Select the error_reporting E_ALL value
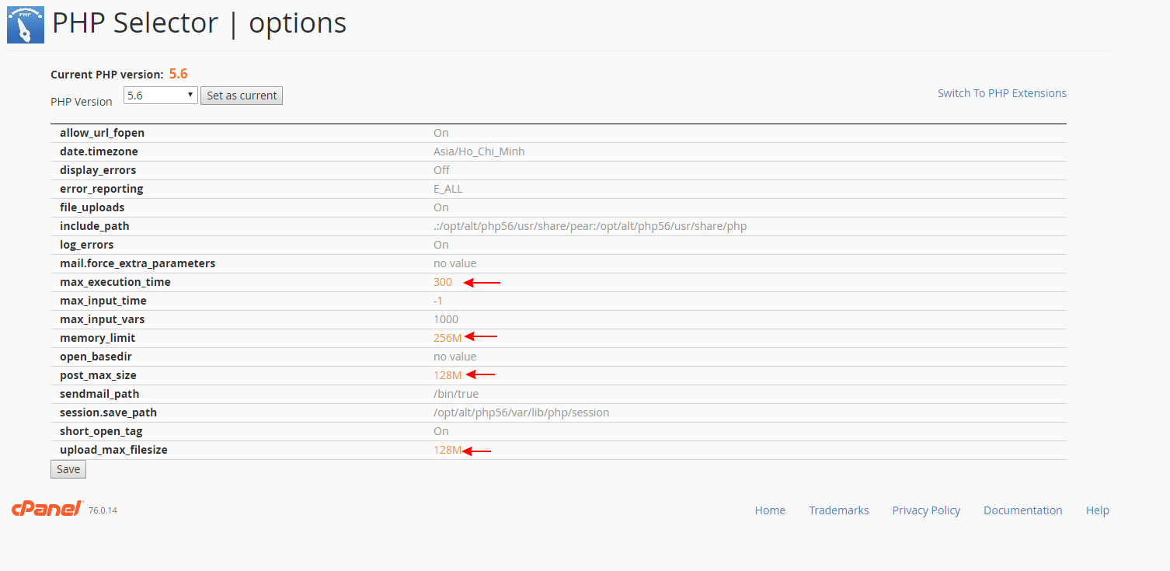 tap(447, 189)
